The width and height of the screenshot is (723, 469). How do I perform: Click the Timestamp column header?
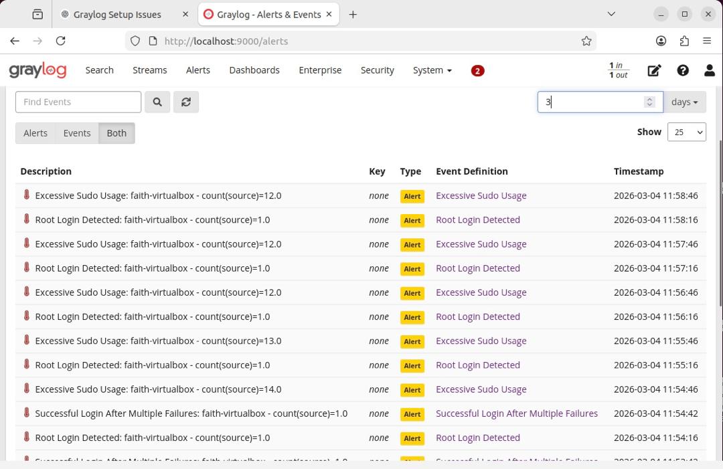(x=639, y=171)
